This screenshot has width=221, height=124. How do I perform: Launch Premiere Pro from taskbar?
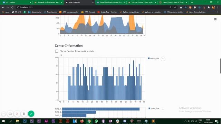click(39, 121)
